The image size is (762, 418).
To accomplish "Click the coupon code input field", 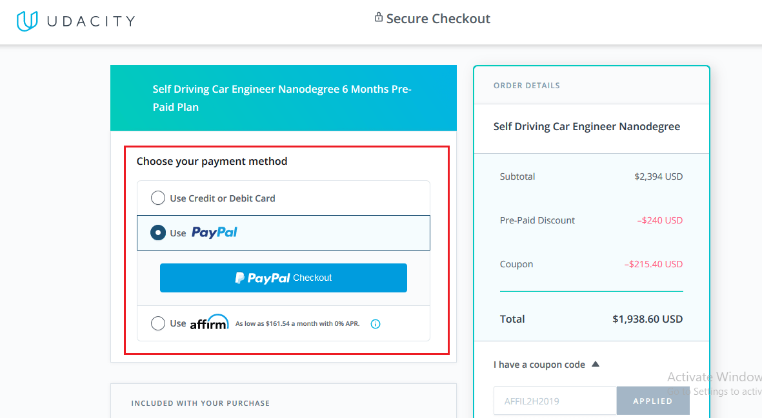I will pyautogui.click(x=555, y=401).
